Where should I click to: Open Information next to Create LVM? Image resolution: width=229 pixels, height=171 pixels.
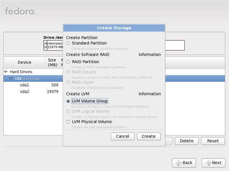pos(150,94)
